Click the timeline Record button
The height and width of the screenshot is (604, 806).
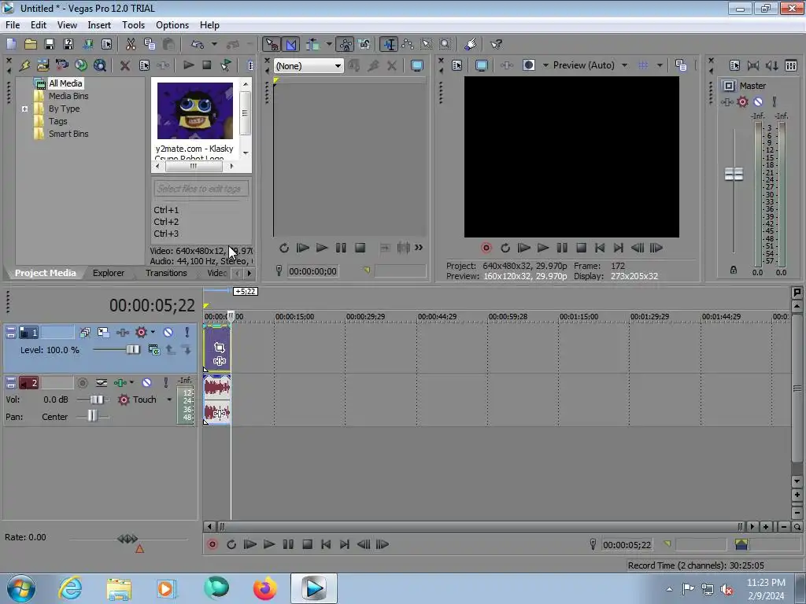point(213,544)
